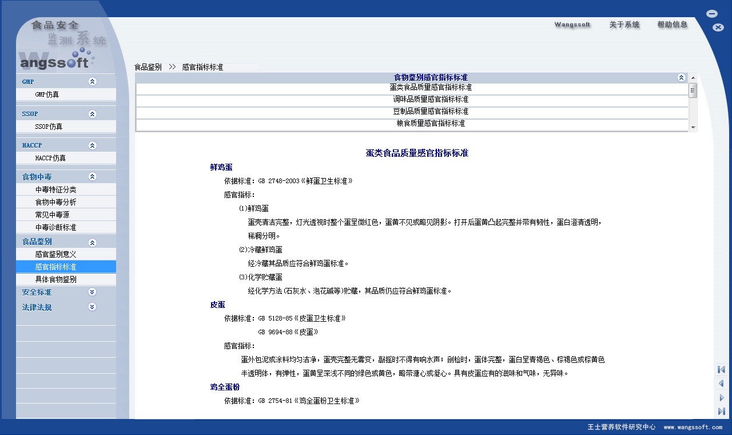This screenshot has height=435, width=732.
Task: Click the 皮蛋 heading
Action: 217,304
